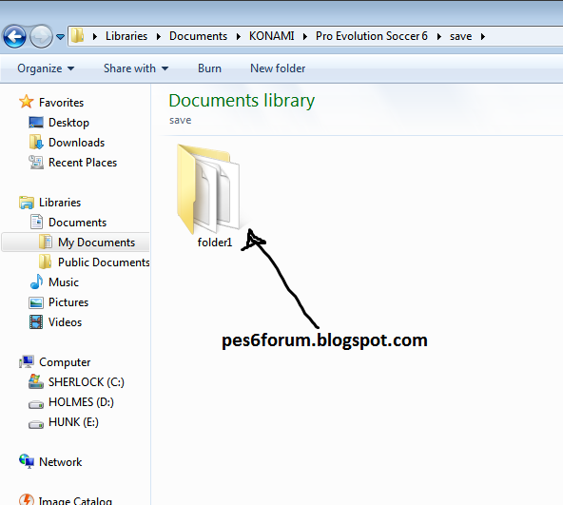Select the folder1 folder icon

pyautogui.click(x=208, y=188)
